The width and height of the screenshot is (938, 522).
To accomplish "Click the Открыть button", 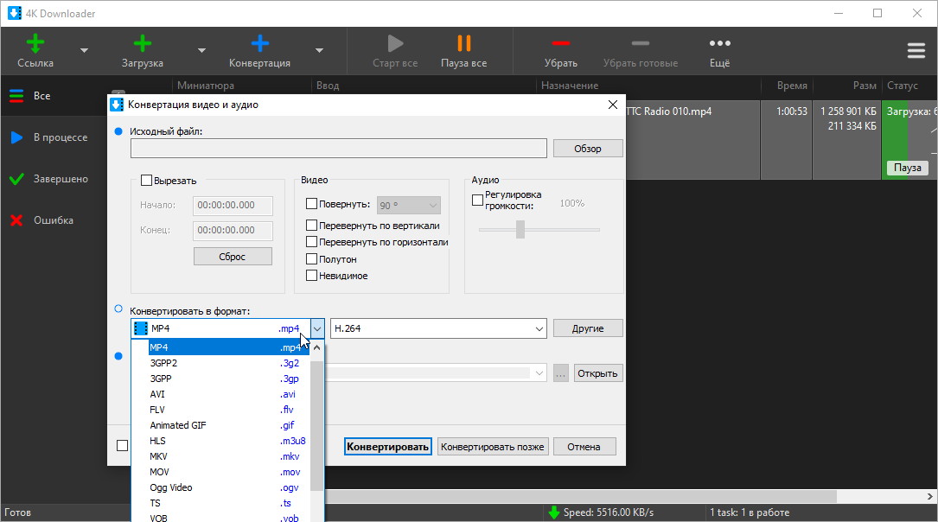I will (597, 373).
